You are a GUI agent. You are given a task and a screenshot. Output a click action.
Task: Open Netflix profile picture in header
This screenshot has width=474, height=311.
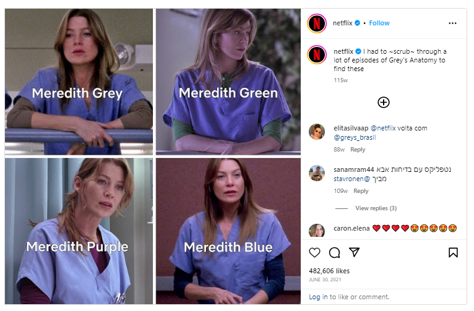click(x=316, y=23)
